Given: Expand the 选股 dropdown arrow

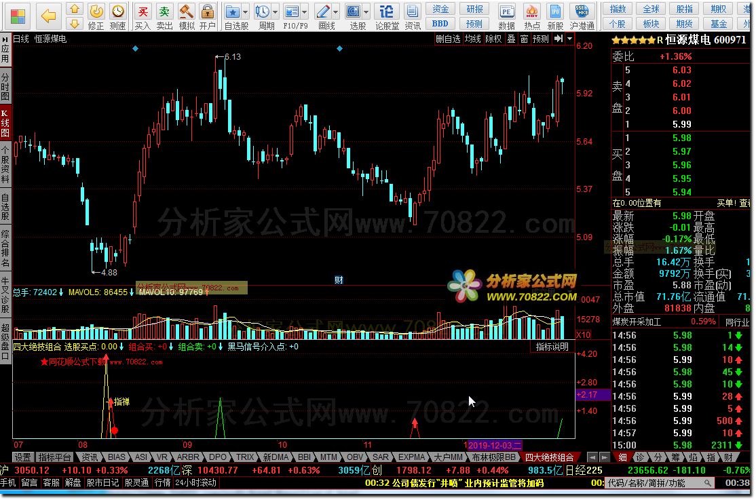Looking at the screenshot, I should tap(366, 12).
